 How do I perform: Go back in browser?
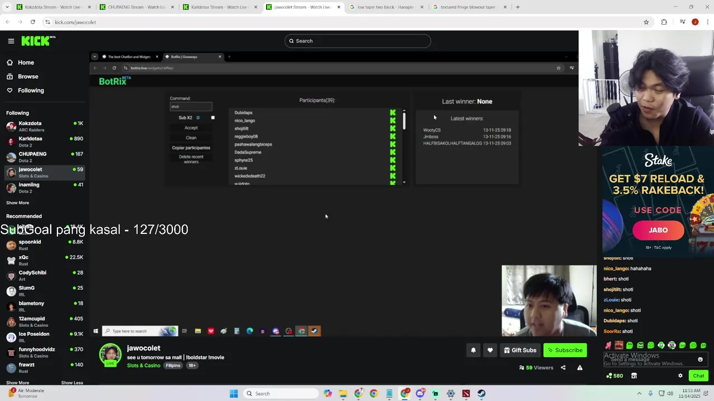pyautogui.click(x=7, y=22)
